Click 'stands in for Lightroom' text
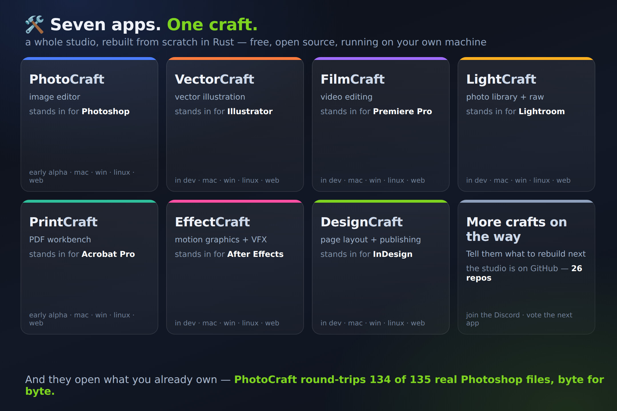 [515, 111]
